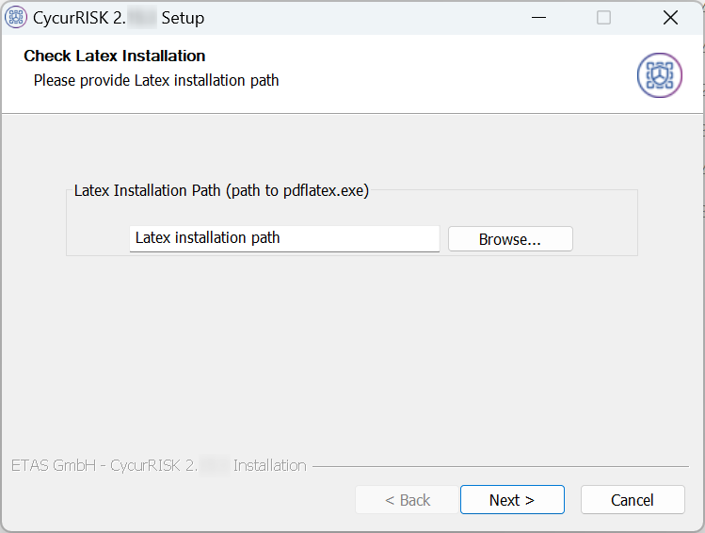Cancel the installation
705x533 pixels.
[x=633, y=500]
